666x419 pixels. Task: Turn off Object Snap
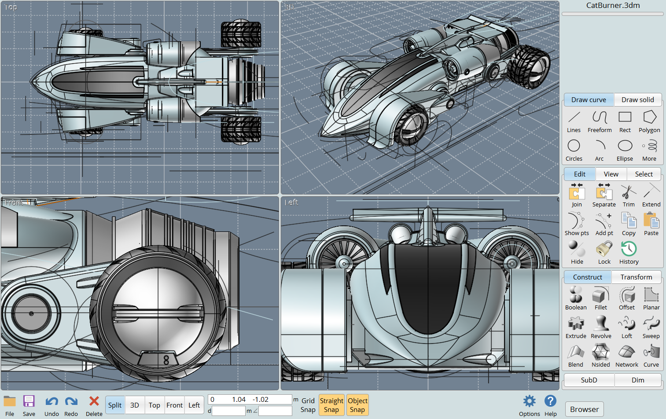(x=357, y=405)
